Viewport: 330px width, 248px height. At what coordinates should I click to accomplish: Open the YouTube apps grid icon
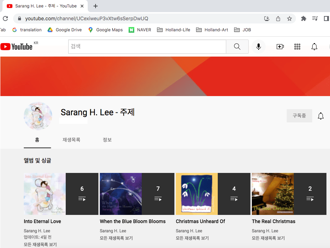pyautogui.click(x=297, y=47)
